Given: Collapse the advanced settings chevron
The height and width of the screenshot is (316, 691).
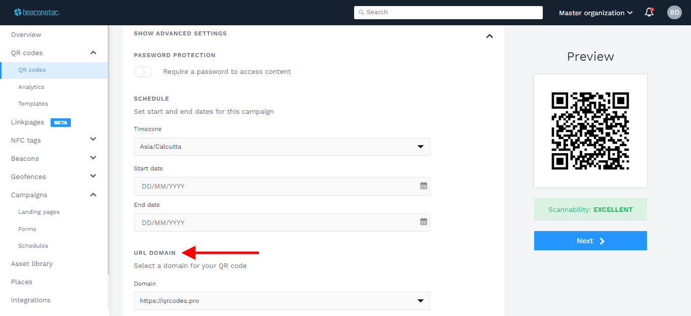Looking at the screenshot, I should [x=489, y=36].
